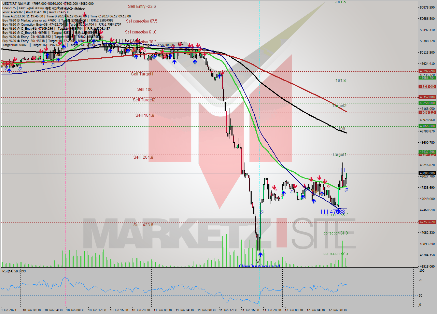The height and width of the screenshot is (314, 437).
Task: Click the '10 Jun 08:30' time label
Action: tap(75, 310)
